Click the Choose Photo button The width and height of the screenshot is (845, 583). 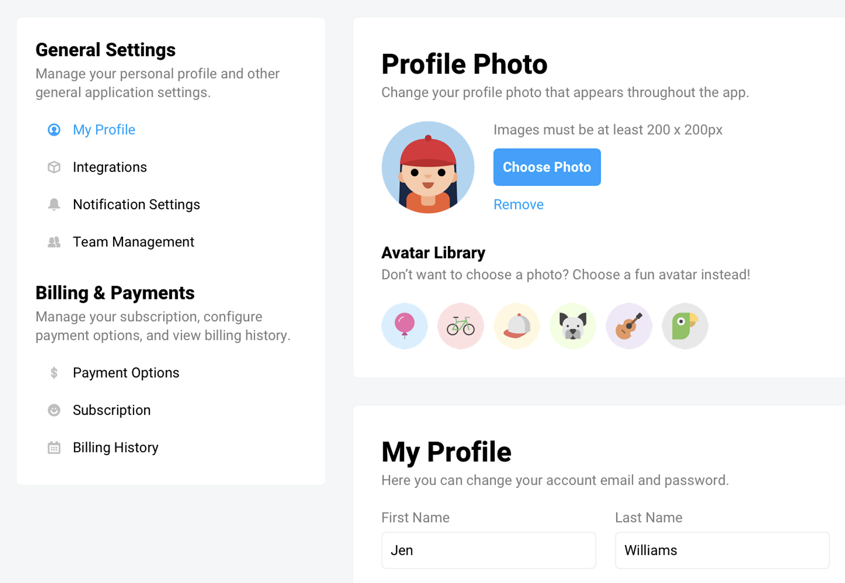coord(547,167)
